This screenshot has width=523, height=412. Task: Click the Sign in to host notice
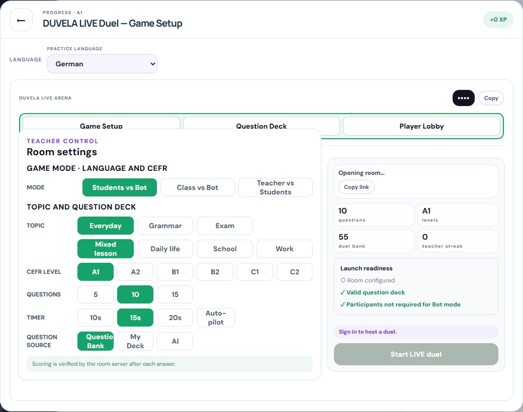(416, 331)
